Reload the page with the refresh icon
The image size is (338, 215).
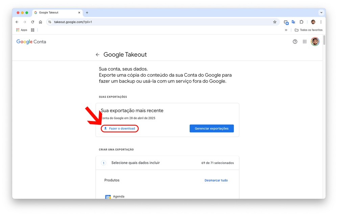coord(32,22)
